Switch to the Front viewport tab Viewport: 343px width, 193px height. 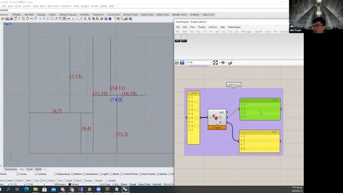click(29, 169)
